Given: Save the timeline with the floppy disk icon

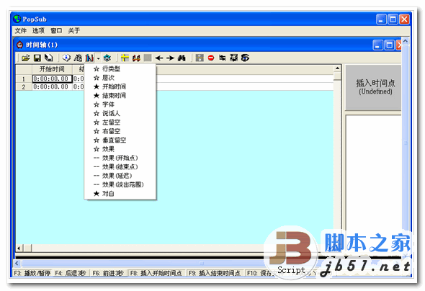Looking at the screenshot, I should [37, 58].
